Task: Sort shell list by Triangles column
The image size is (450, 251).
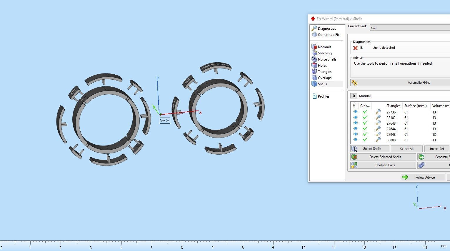Action: point(394,106)
